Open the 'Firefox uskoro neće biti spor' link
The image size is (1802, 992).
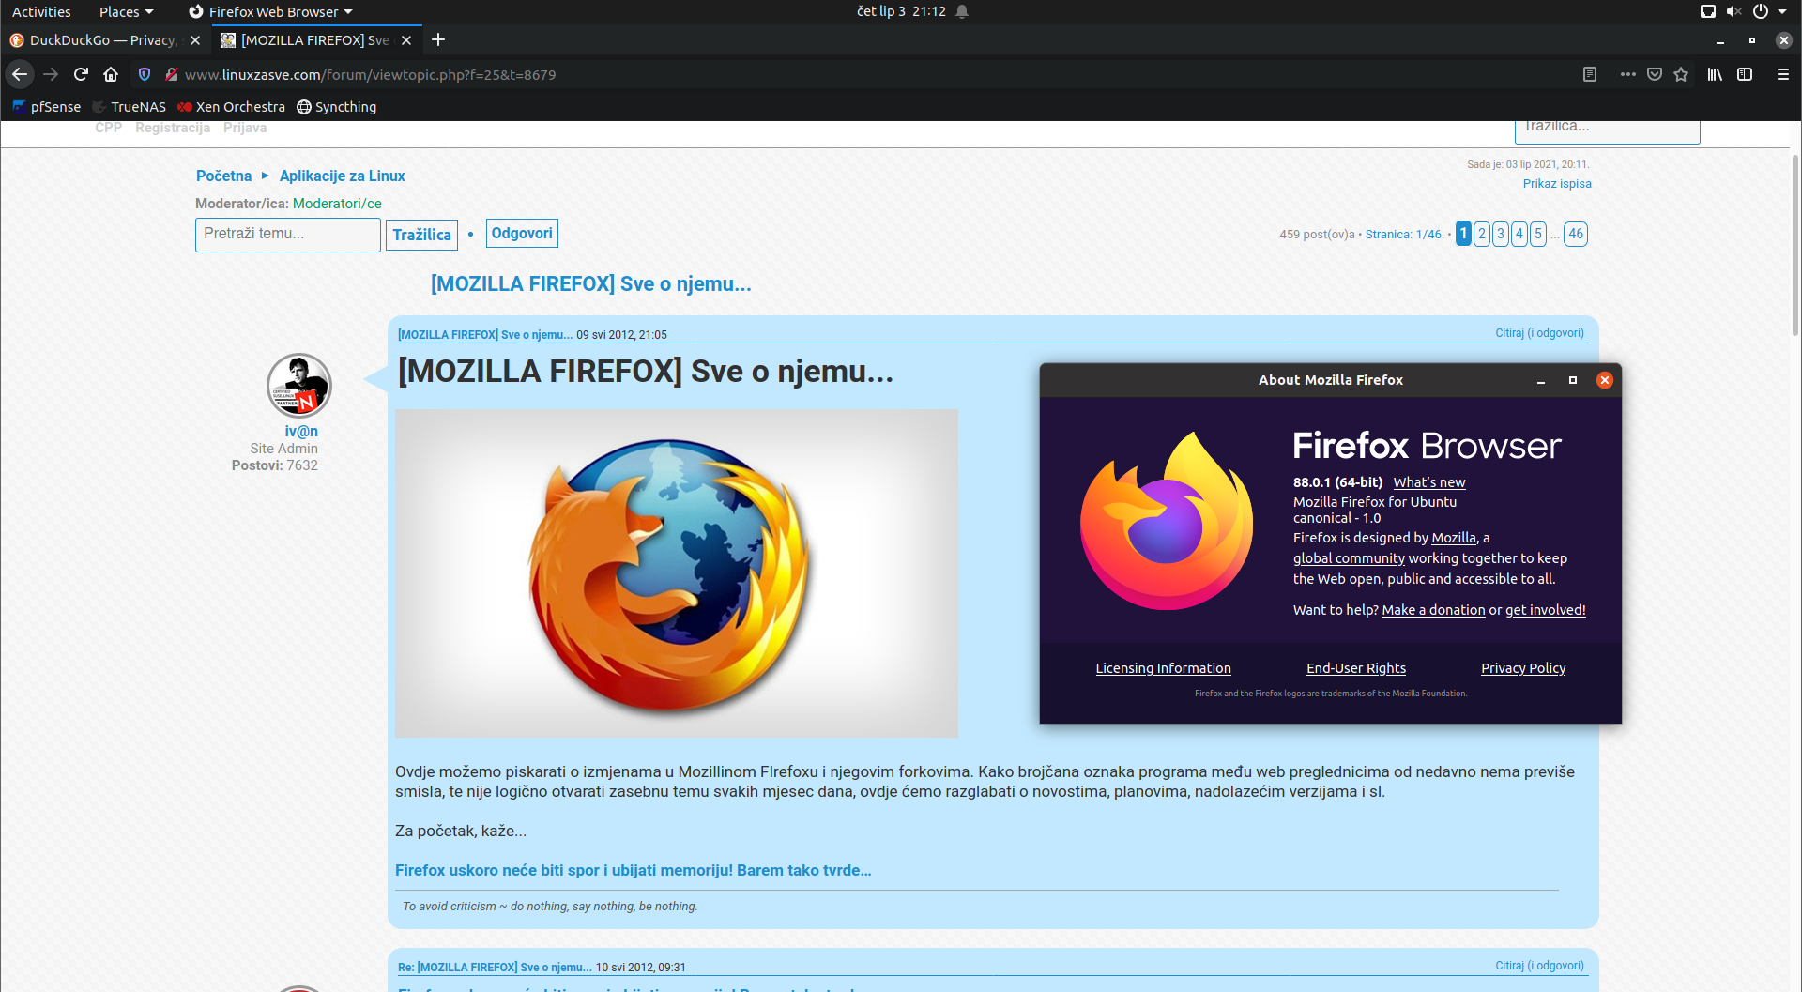point(634,870)
